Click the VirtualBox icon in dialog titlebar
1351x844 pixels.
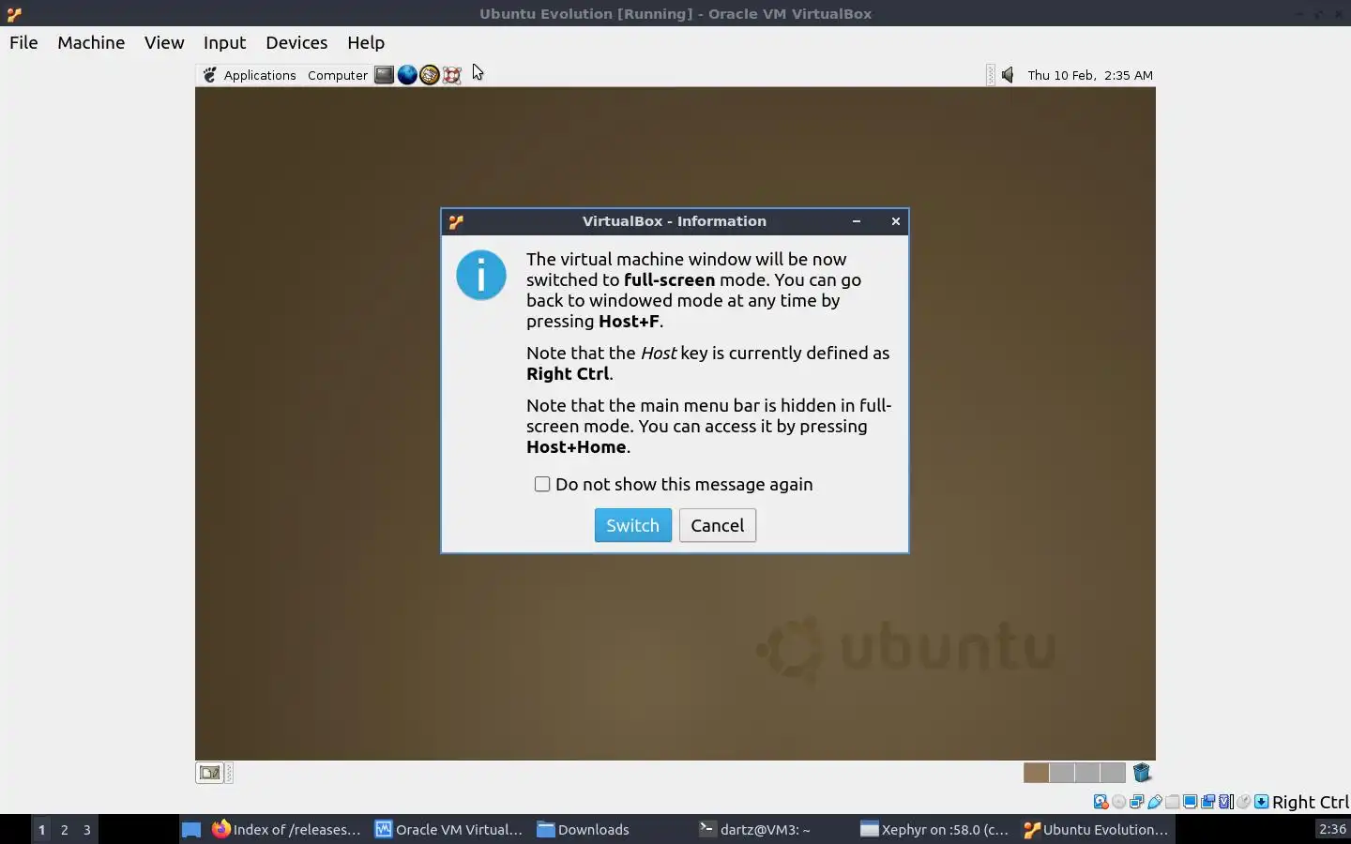coord(456,221)
